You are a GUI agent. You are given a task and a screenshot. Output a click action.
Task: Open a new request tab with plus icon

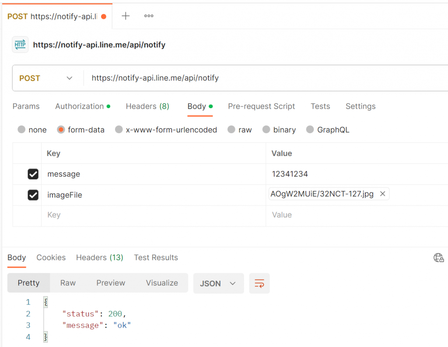tap(126, 16)
